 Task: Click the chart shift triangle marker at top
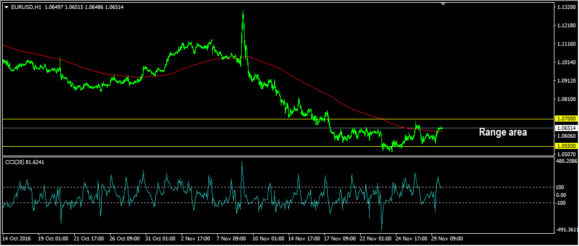(443, 4)
